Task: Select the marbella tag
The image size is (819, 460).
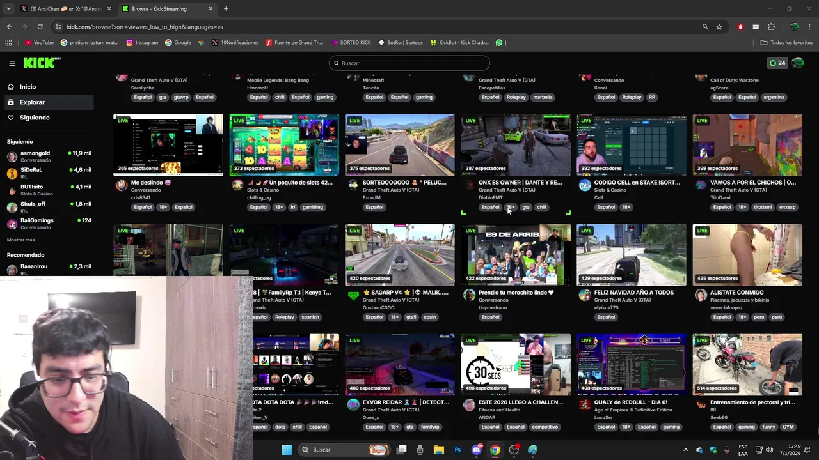Action: (543, 97)
